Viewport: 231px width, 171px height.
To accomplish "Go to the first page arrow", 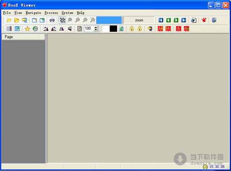I will [x=161, y=20].
